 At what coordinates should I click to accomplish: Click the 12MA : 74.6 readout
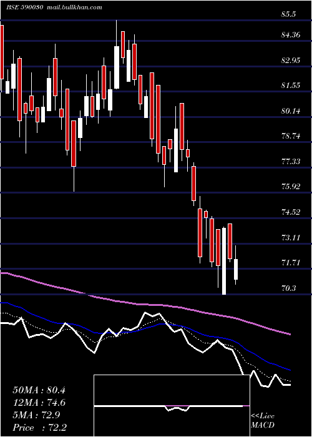39,403
